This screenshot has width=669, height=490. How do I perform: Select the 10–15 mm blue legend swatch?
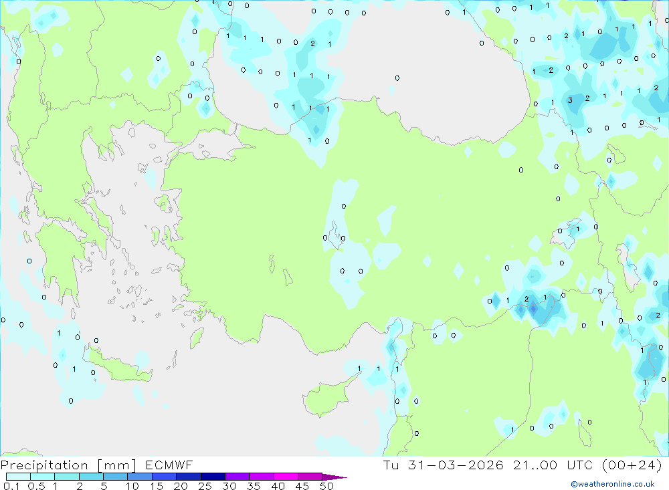point(140,477)
